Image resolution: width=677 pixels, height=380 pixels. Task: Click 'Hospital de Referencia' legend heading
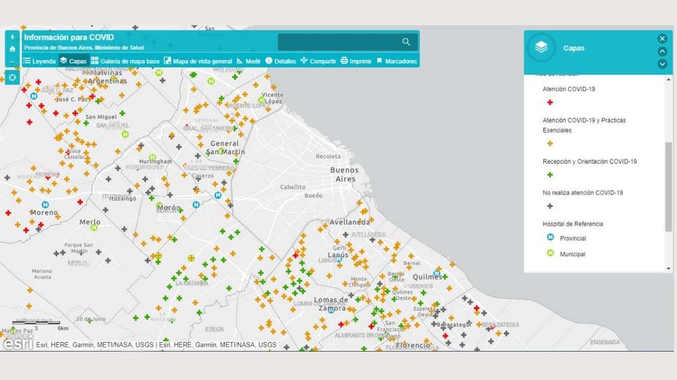(573, 224)
